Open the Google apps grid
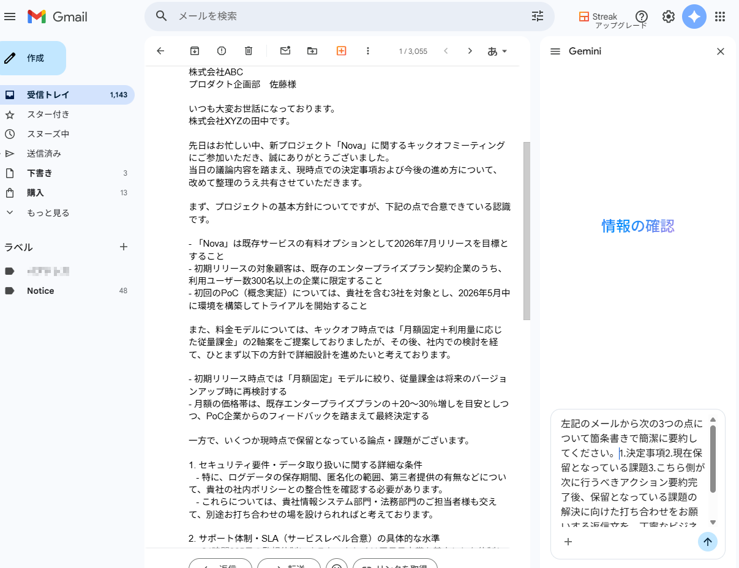739x568 pixels. pos(720,17)
